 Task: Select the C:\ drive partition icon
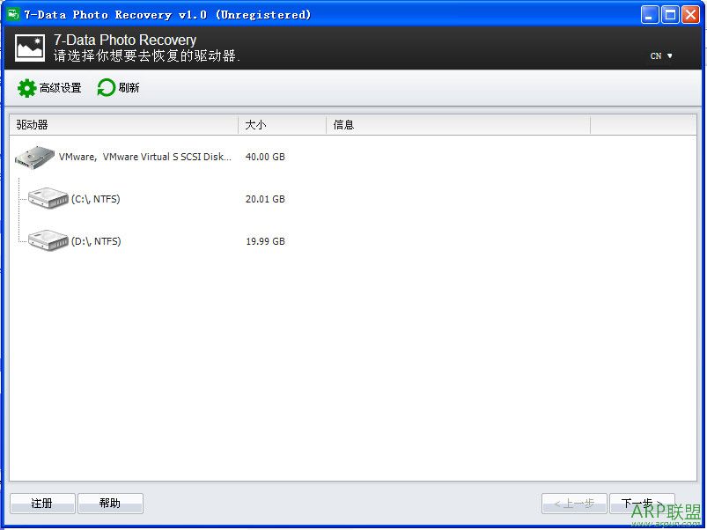pyautogui.click(x=48, y=198)
